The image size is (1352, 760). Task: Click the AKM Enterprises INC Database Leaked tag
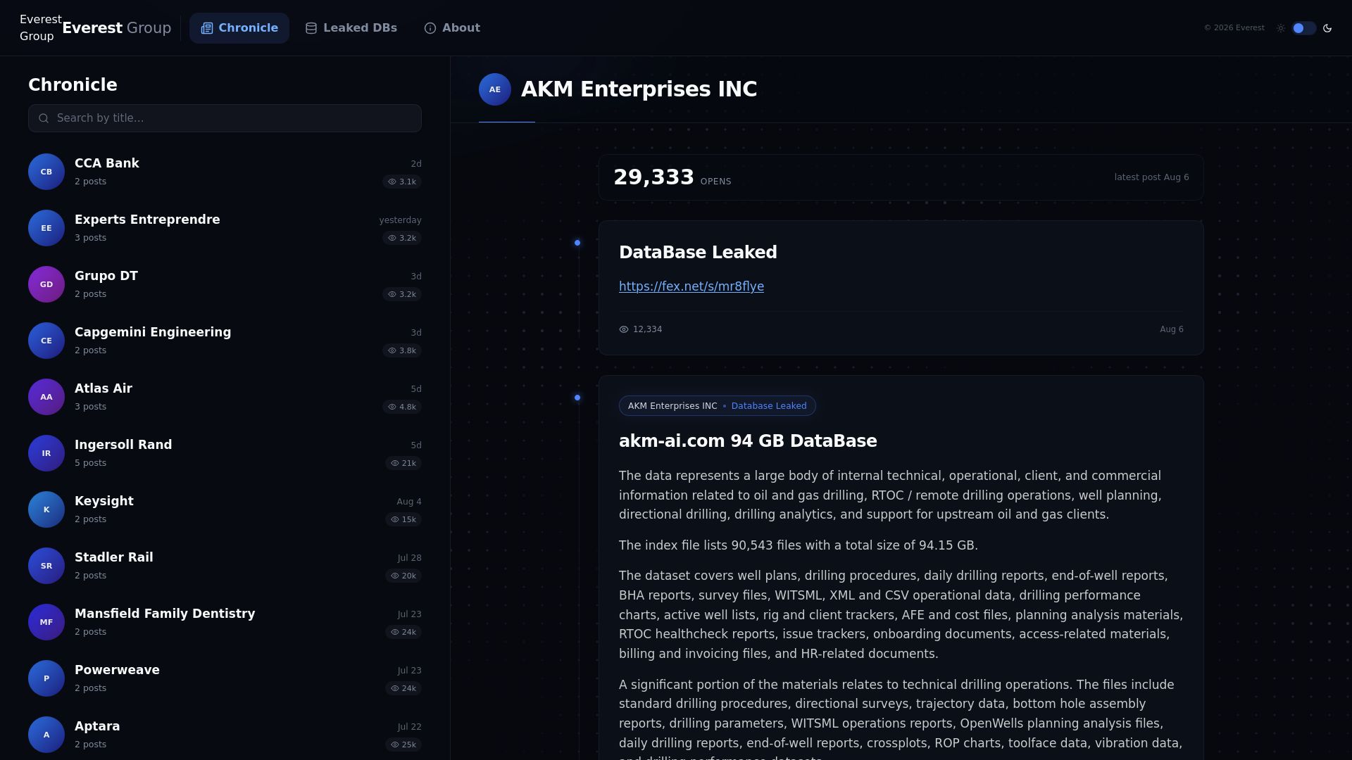pyautogui.click(x=717, y=406)
